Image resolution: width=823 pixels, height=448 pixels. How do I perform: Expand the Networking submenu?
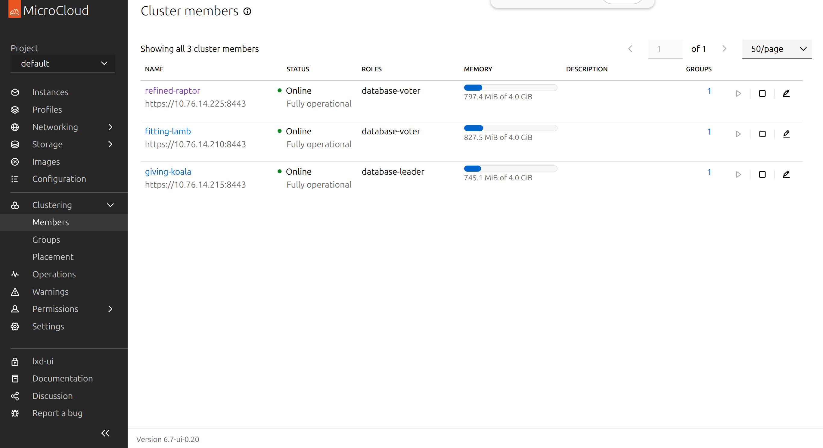coord(110,127)
